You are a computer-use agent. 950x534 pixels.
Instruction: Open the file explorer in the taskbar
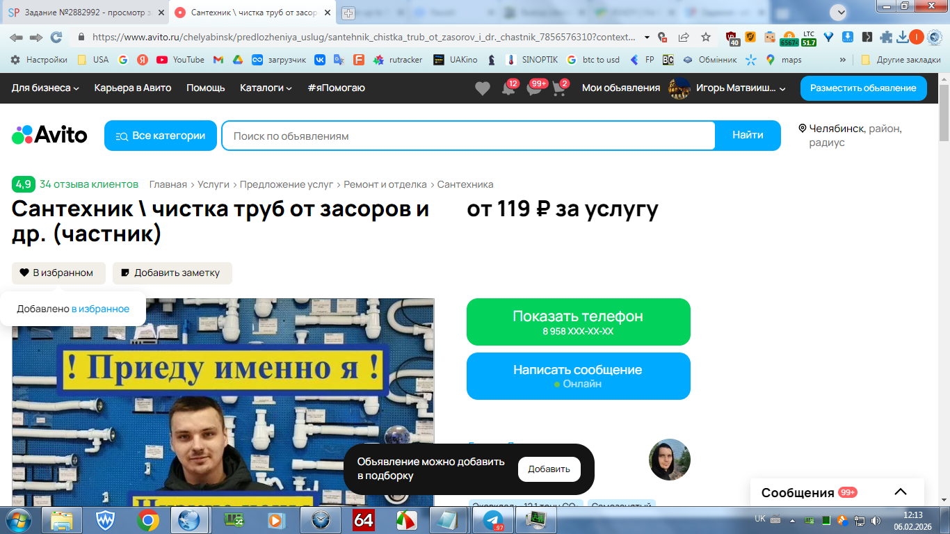pyautogui.click(x=61, y=520)
